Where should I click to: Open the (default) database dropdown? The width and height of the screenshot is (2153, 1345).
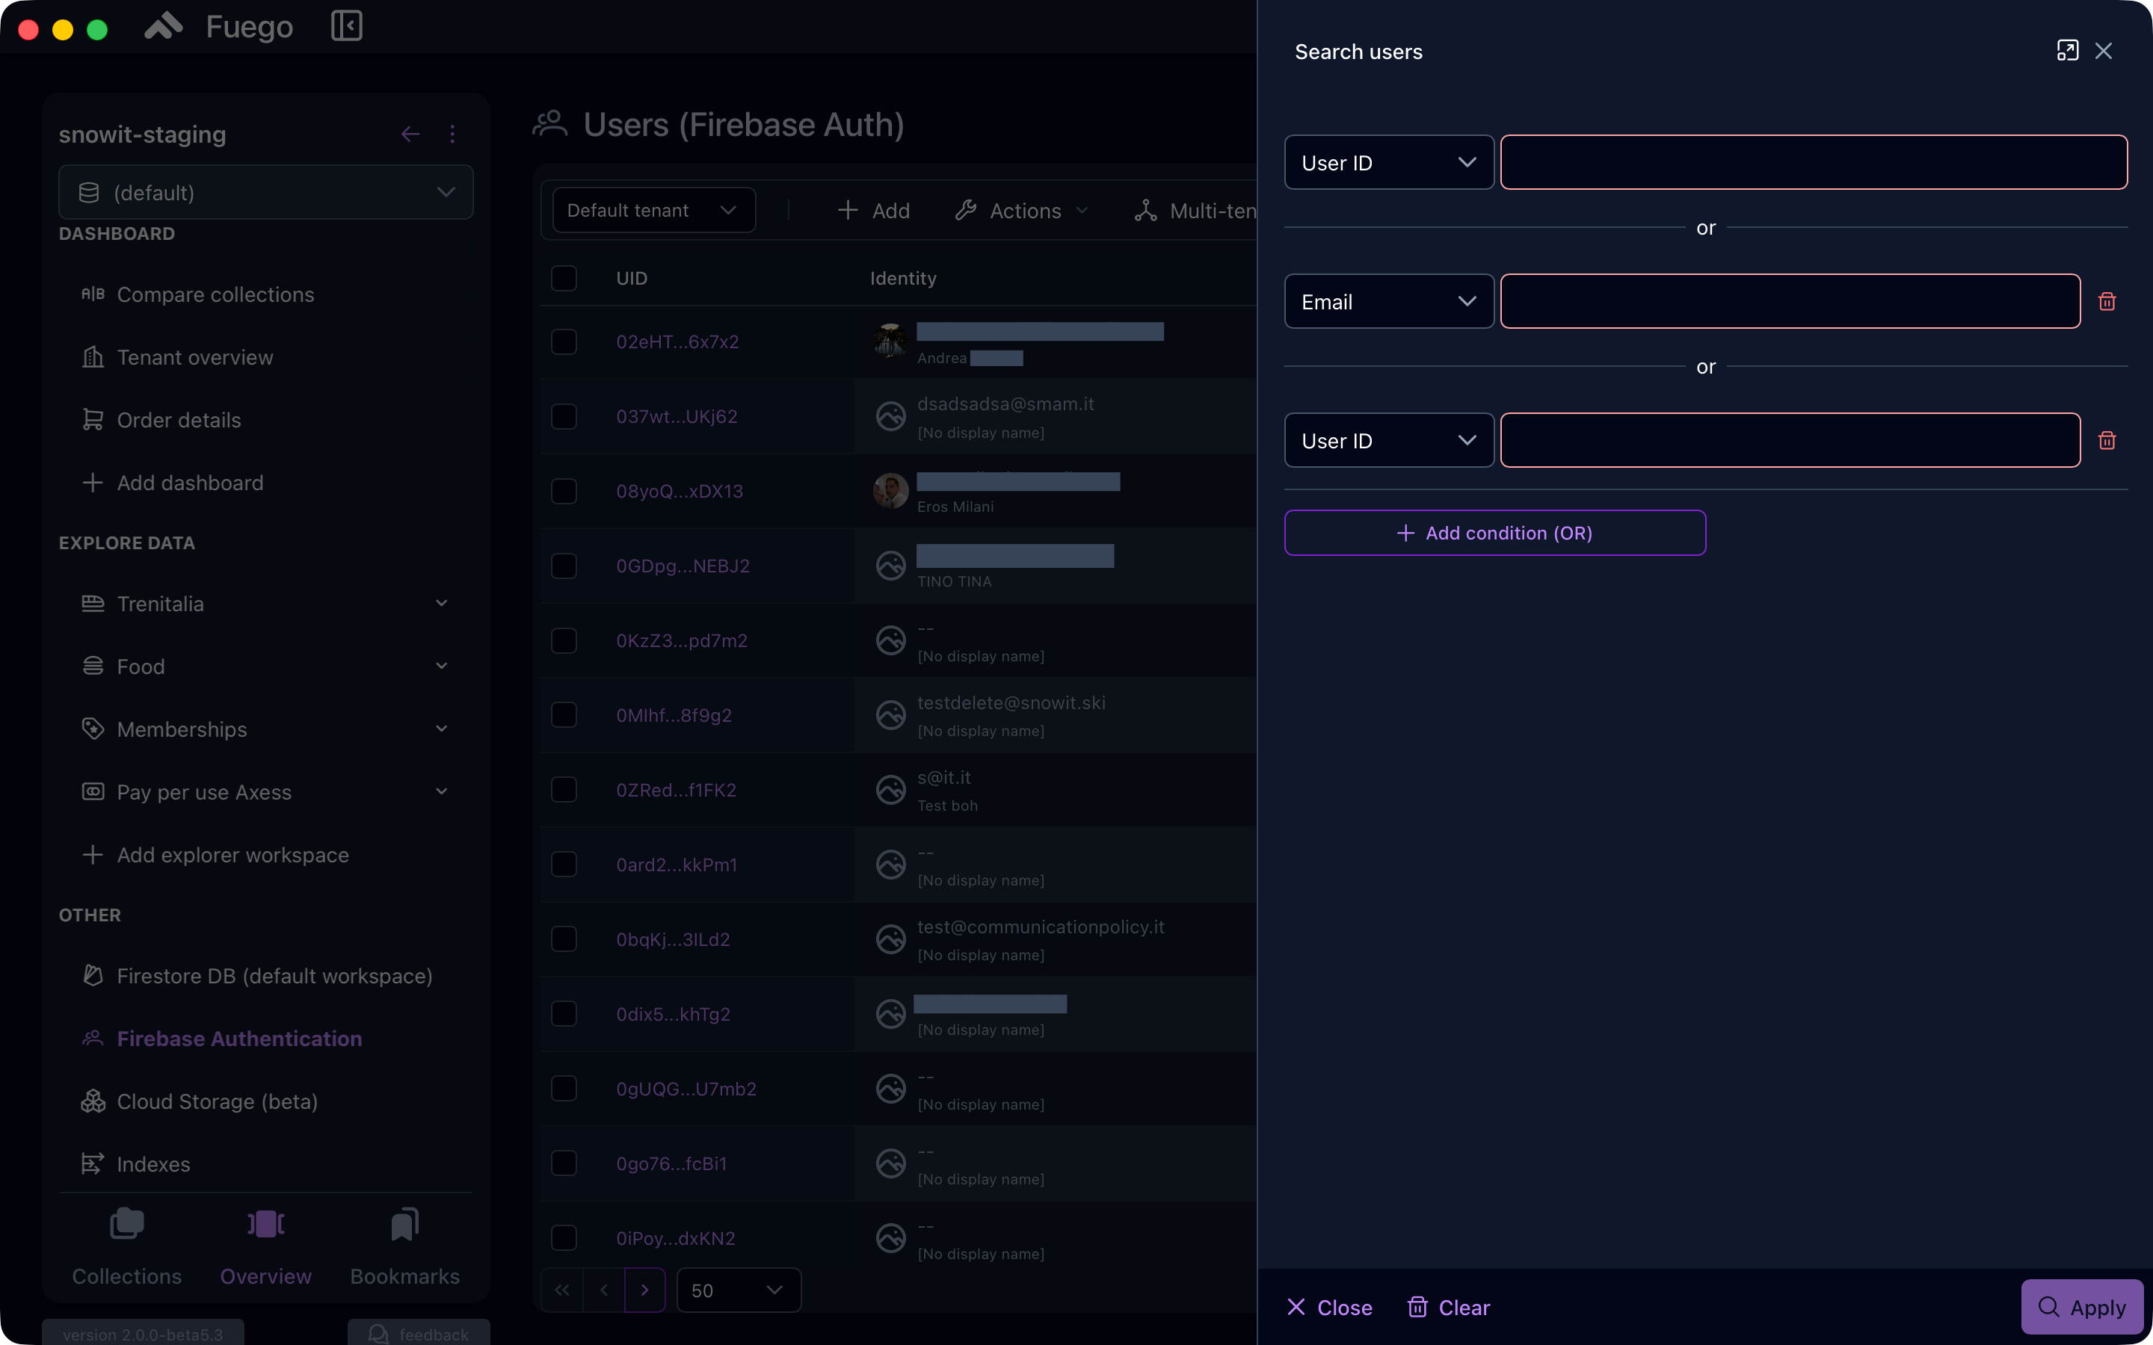tap(266, 192)
